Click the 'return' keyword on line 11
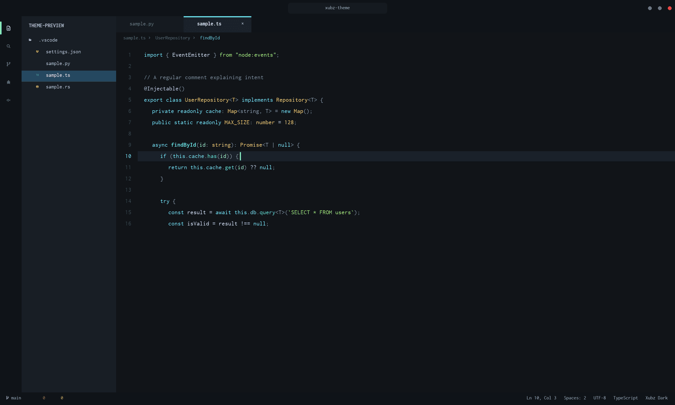Viewport: 675px width, 405px height. tap(178, 167)
